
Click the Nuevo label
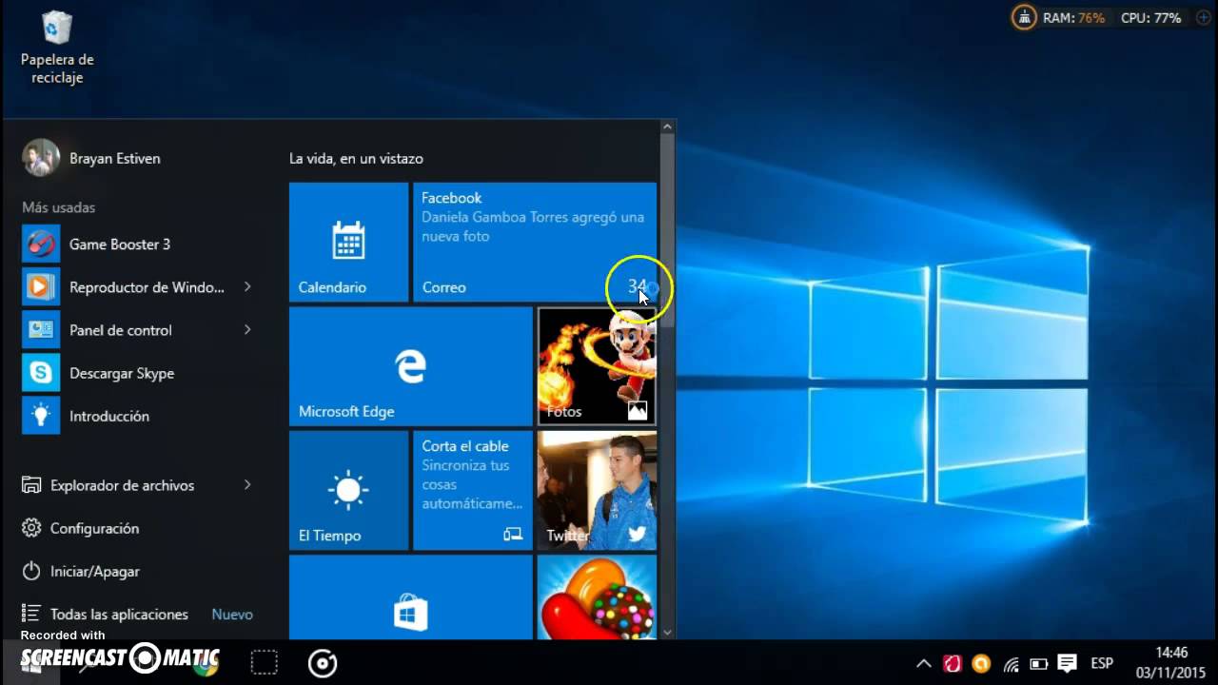coord(232,615)
